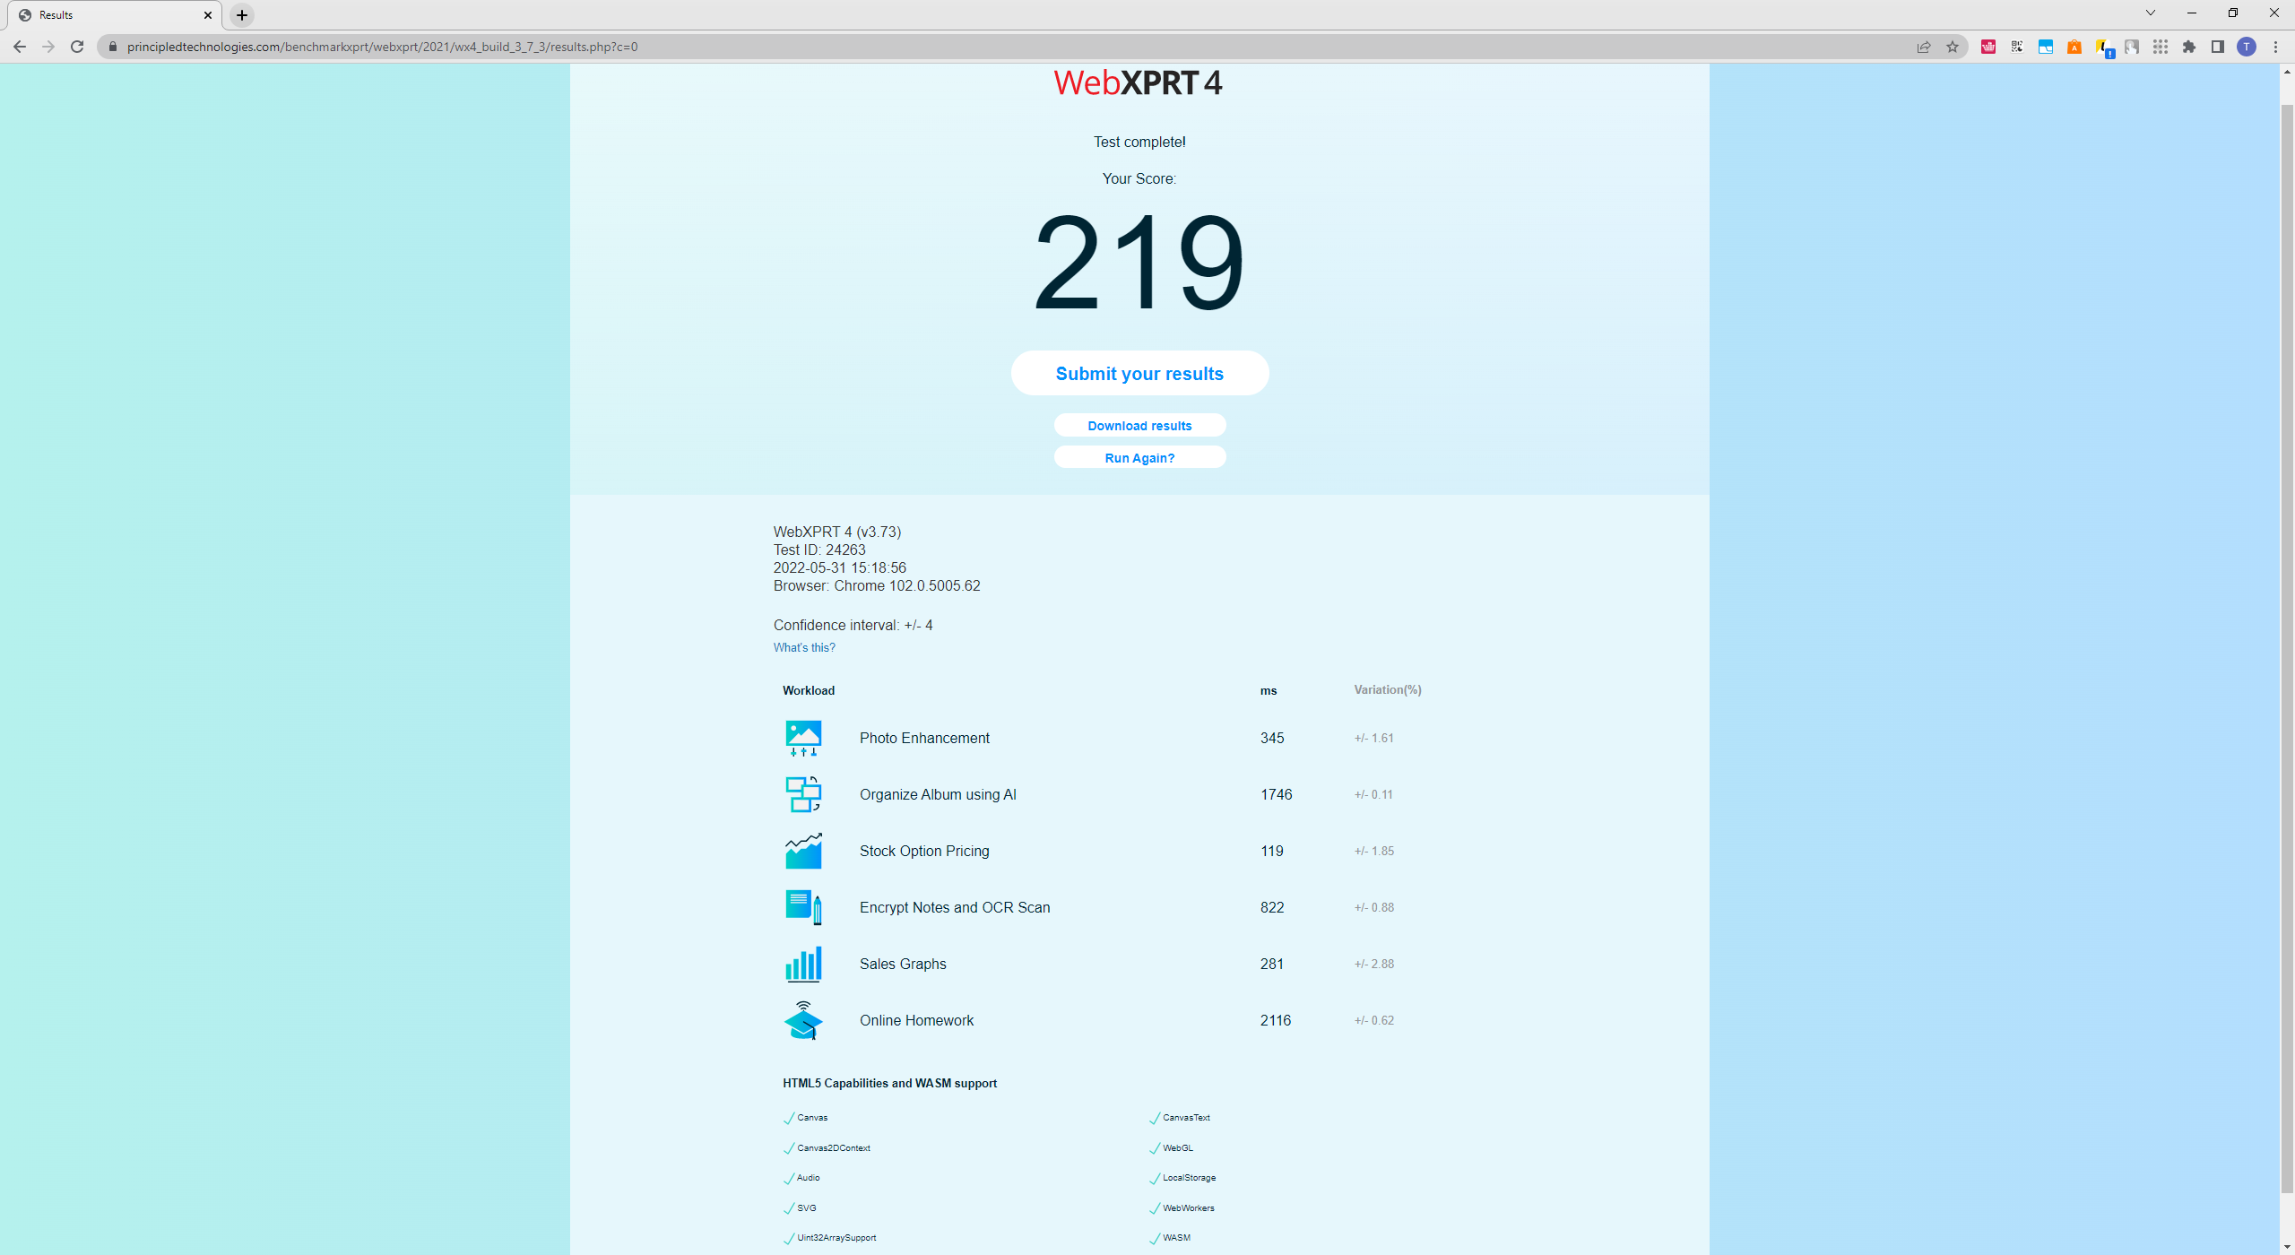
Task: Open the Extensions puzzle piece menu
Action: click(2189, 47)
